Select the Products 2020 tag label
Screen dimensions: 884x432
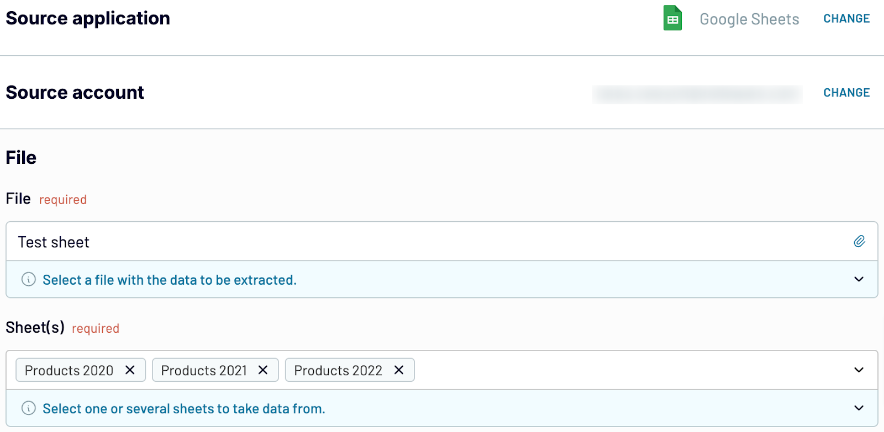point(69,370)
